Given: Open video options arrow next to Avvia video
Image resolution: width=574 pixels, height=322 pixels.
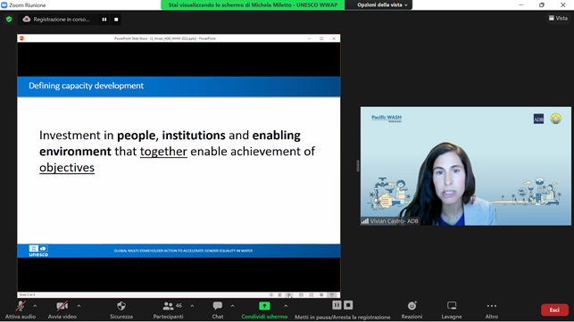Looking at the screenshot, I should point(79,306).
